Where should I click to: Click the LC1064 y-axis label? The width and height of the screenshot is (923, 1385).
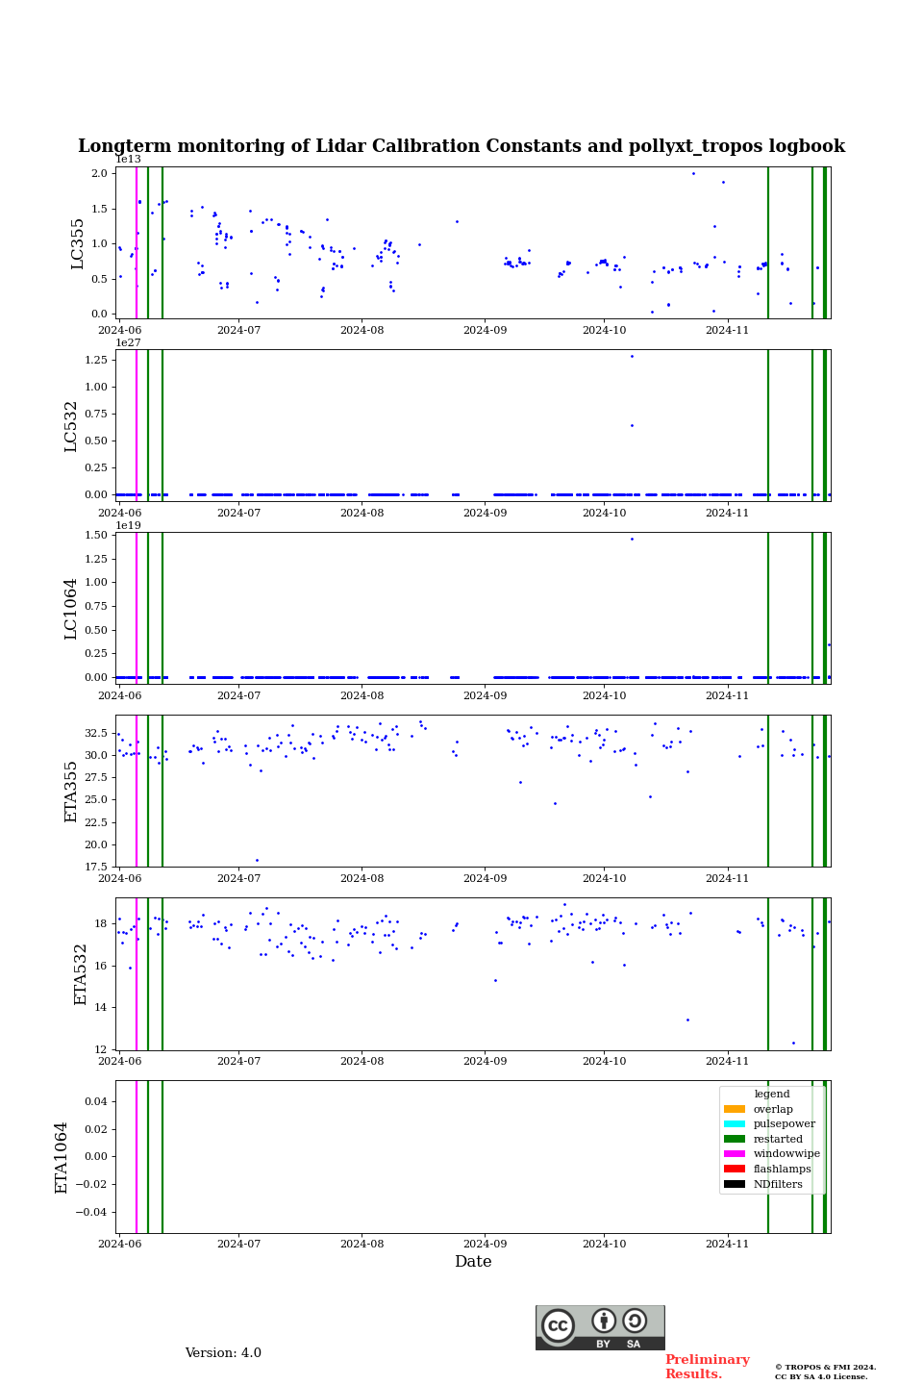(x=71, y=609)
